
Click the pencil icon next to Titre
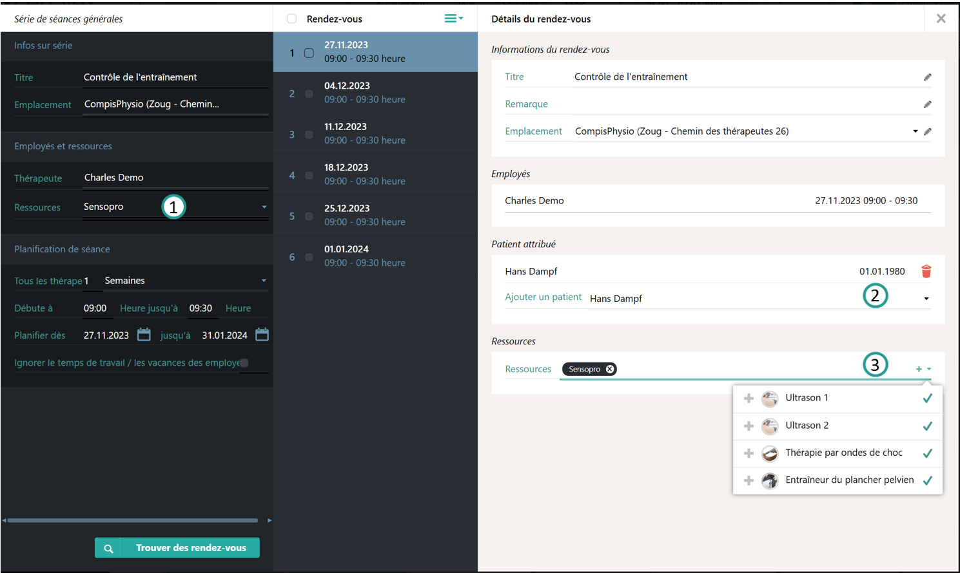pyautogui.click(x=927, y=77)
